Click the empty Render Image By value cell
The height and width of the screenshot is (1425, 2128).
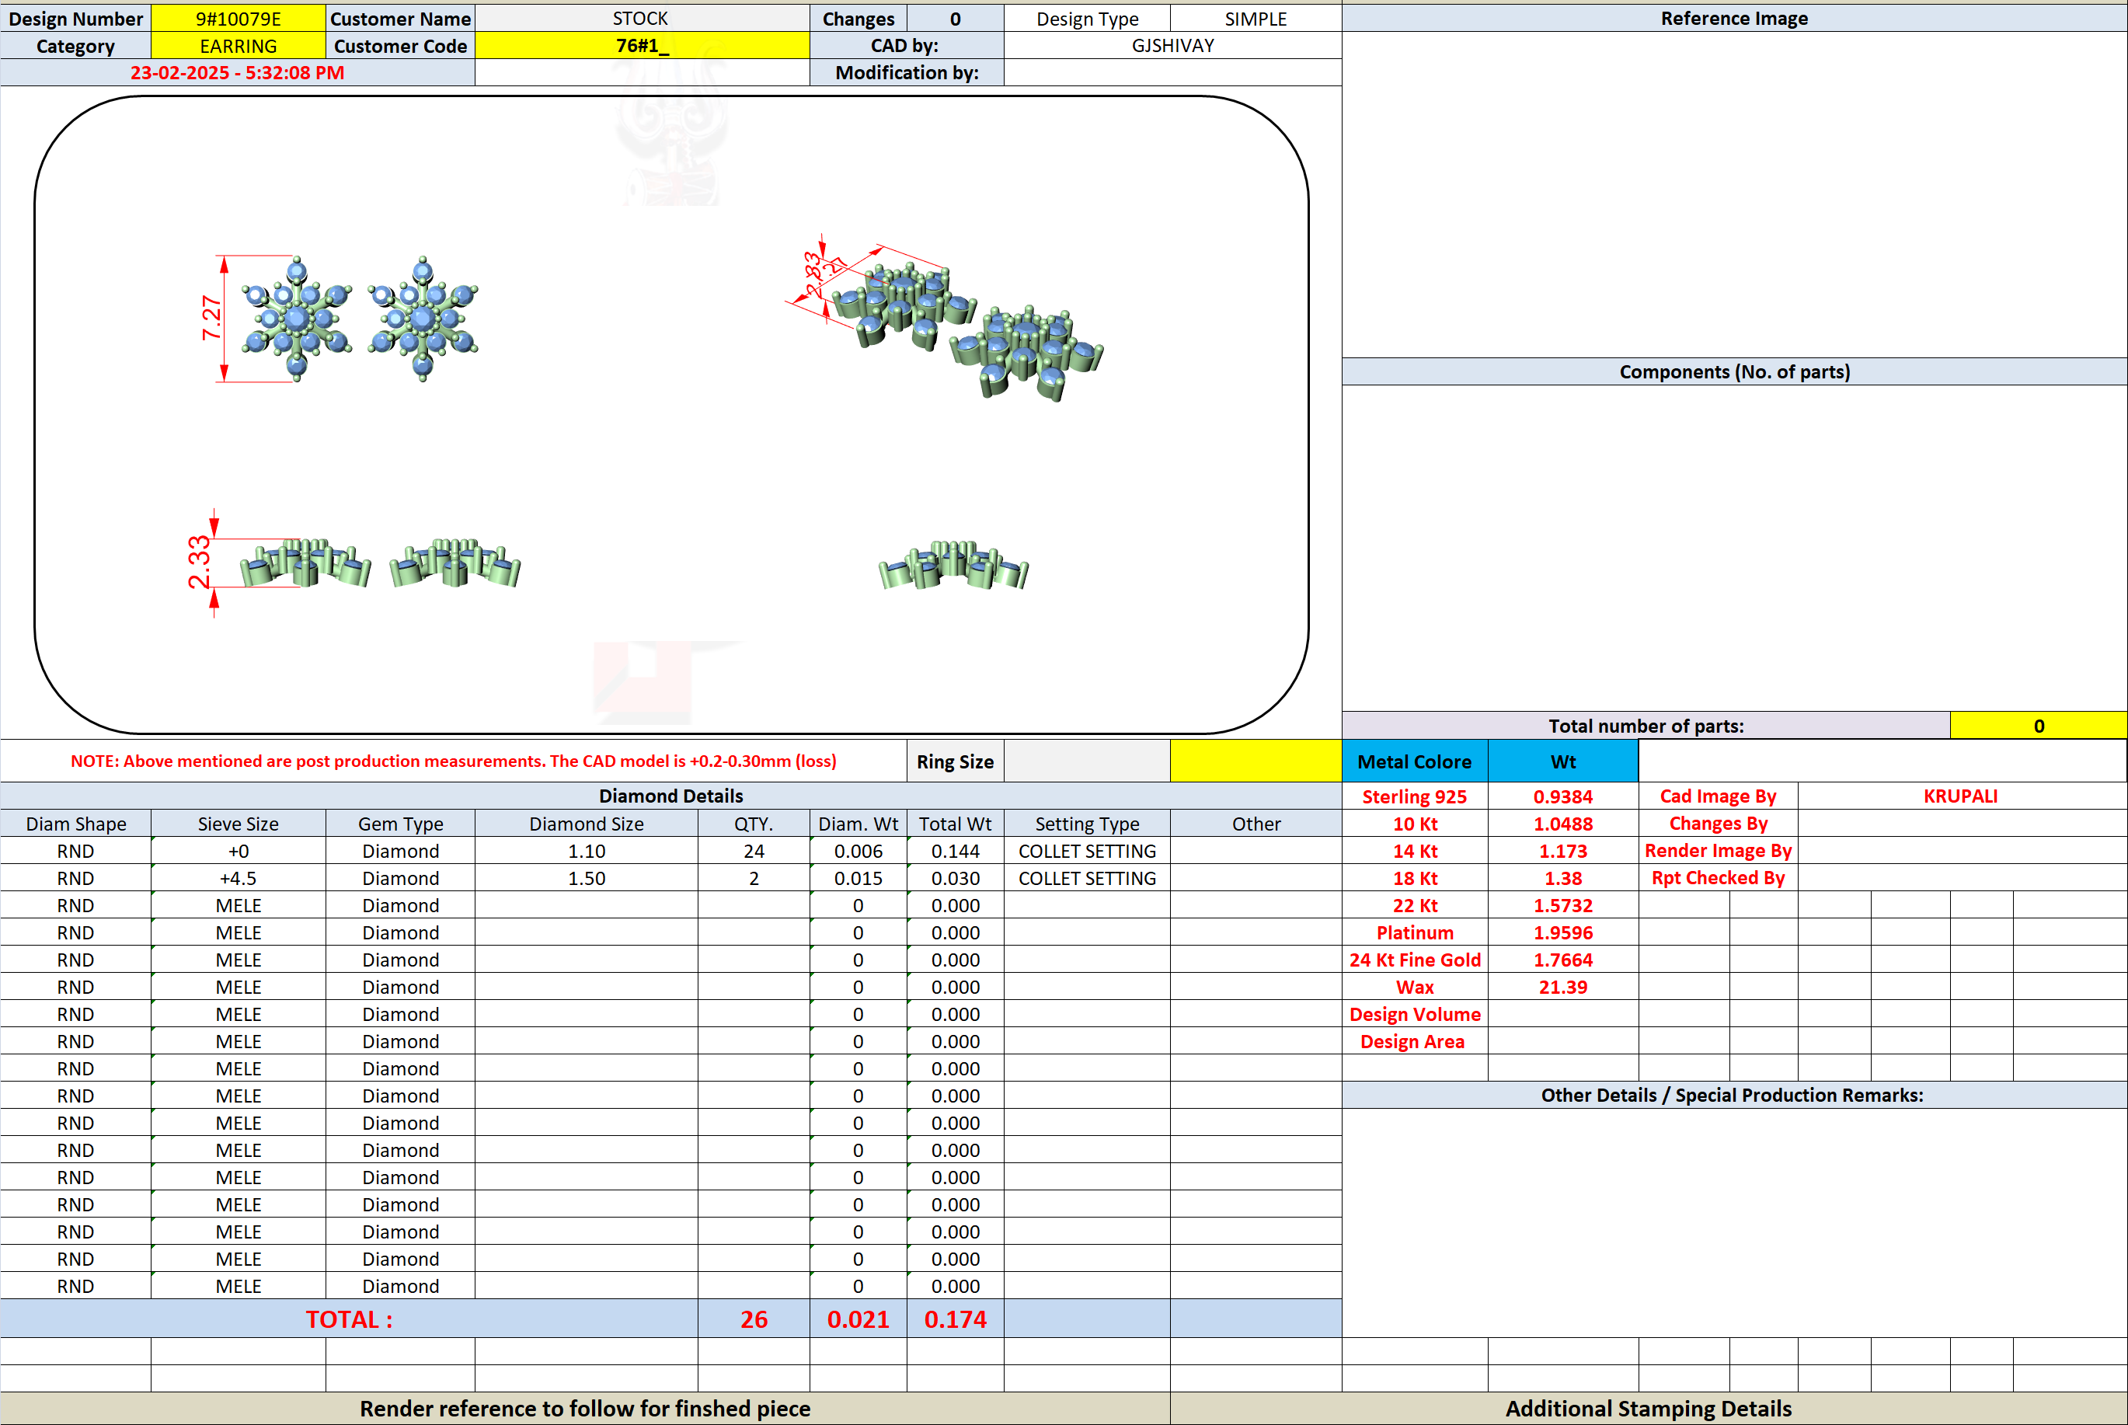click(x=1961, y=851)
